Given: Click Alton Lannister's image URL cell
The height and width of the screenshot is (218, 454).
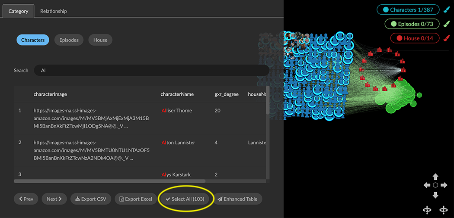Looking at the screenshot, I should coord(92,150).
